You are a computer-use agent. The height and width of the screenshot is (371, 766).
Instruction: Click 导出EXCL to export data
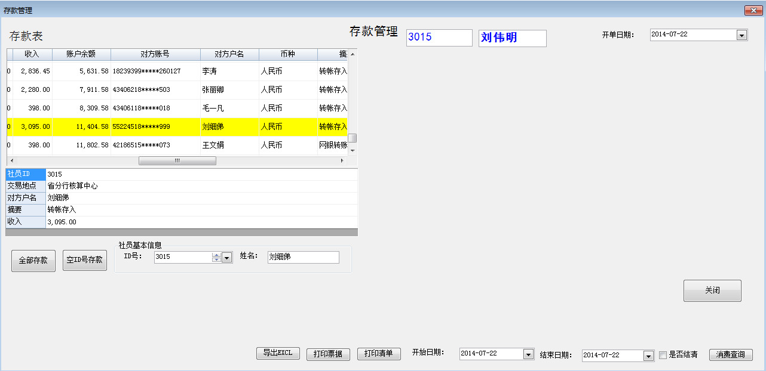(x=278, y=353)
